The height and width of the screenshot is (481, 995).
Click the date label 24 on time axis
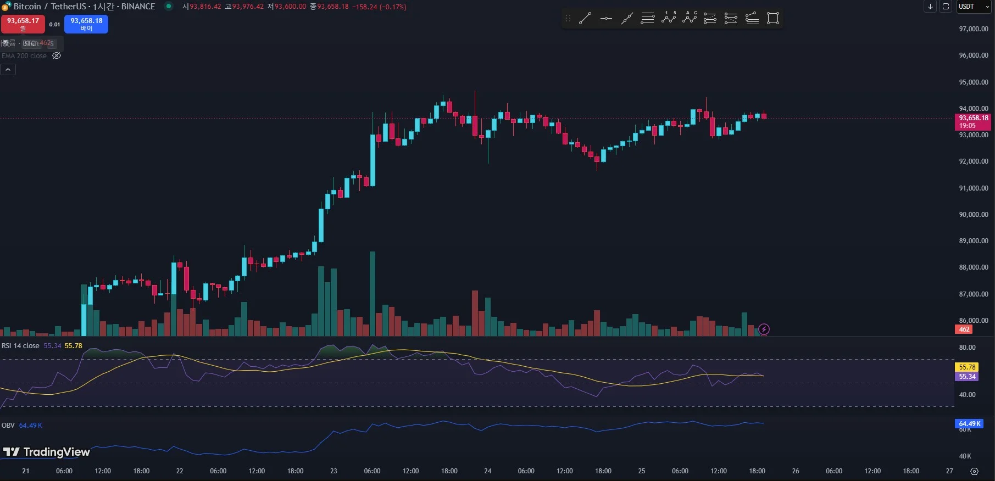pos(487,471)
